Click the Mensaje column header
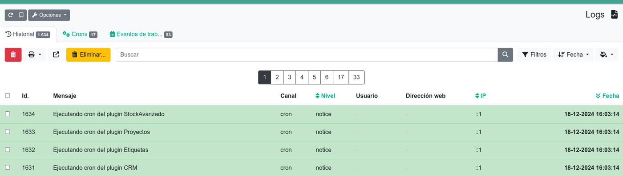Screen dimensions: 623x176 65,96
